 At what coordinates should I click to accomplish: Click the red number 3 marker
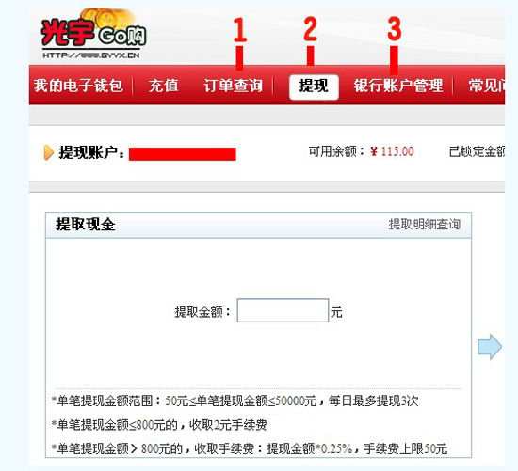[395, 29]
